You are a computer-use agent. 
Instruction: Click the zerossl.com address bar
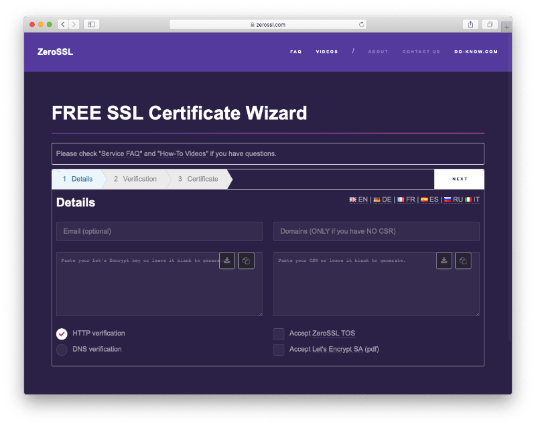(x=268, y=24)
